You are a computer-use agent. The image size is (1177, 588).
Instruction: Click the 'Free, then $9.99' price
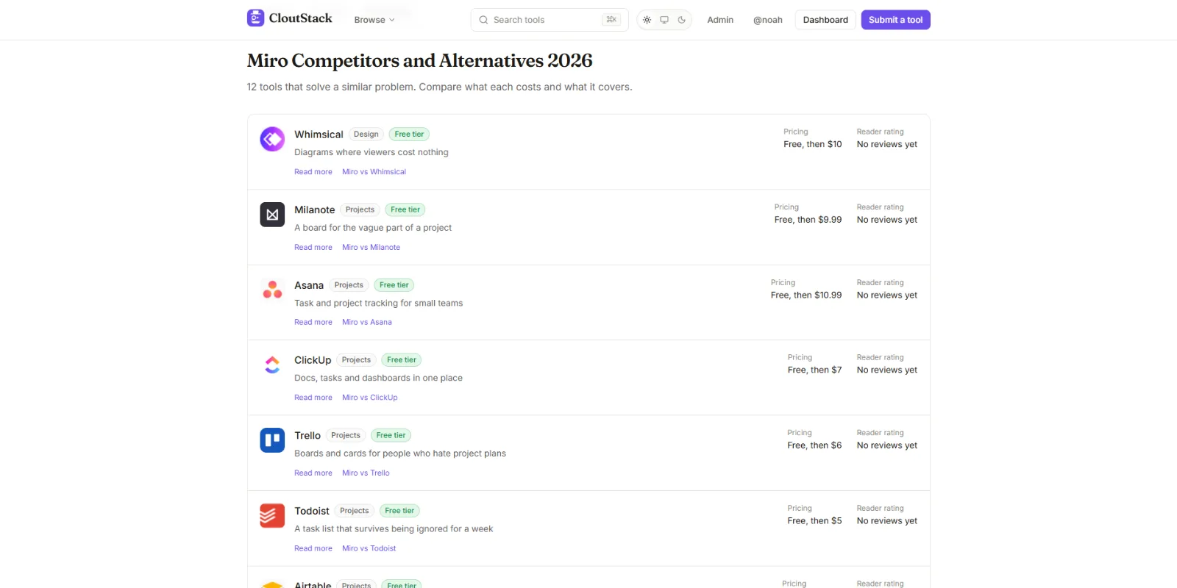pyautogui.click(x=808, y=220)
